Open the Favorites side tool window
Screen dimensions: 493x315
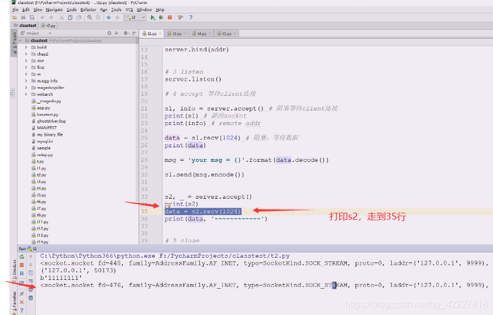click(x=14, y=302)
